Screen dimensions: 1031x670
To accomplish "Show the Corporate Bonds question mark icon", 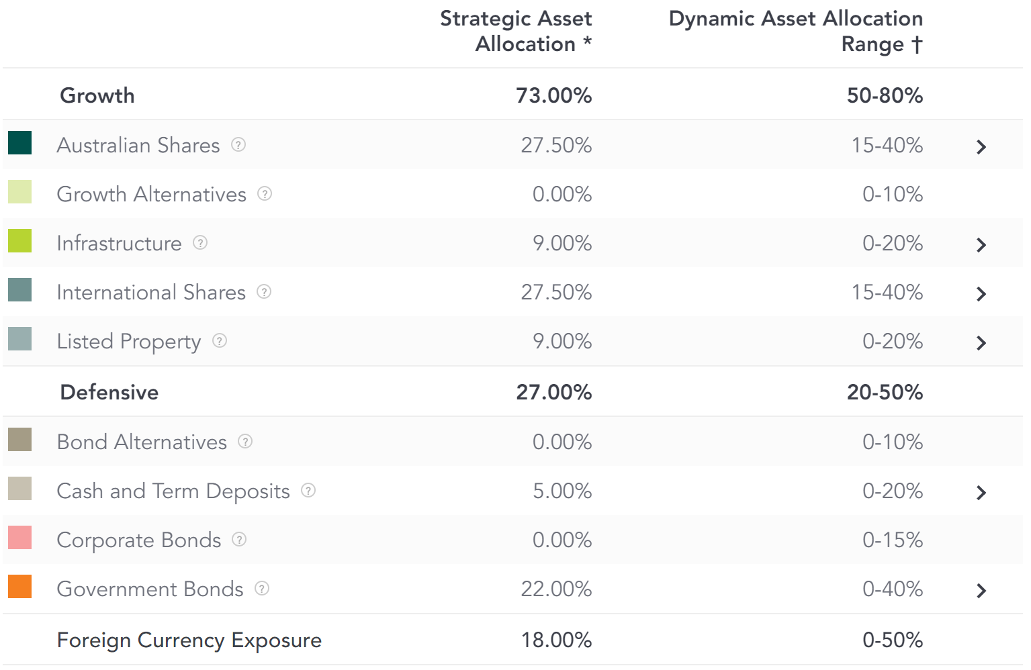I will point(239,539).
